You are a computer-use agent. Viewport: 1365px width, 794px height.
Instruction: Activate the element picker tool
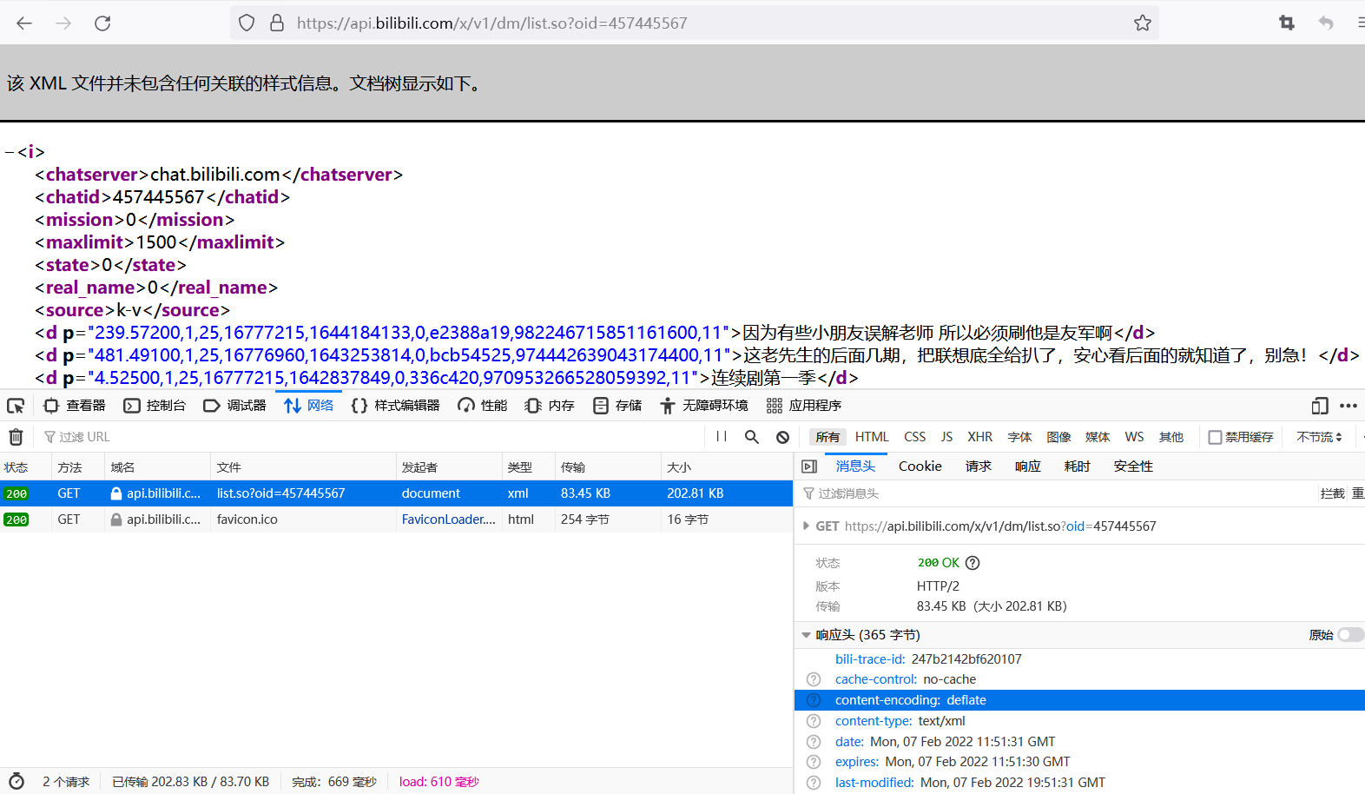(16, 406)
